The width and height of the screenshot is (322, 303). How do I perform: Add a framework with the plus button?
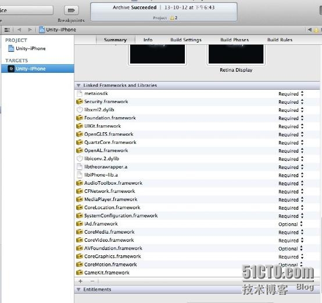(x=80, y=281)
